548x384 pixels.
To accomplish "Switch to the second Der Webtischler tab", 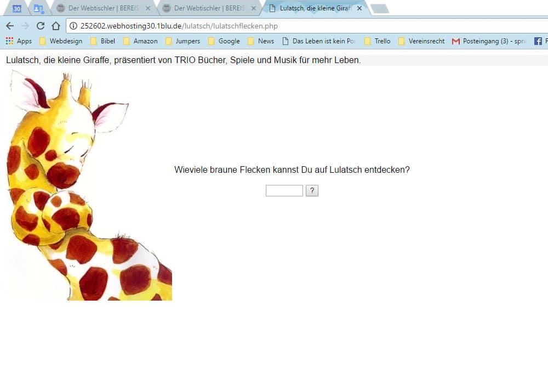I will tap(209, 8).
